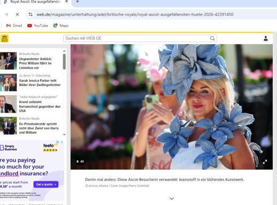Open fullscreen view of gallery image
Screen dimensions: 277x205
click(265, 162)
